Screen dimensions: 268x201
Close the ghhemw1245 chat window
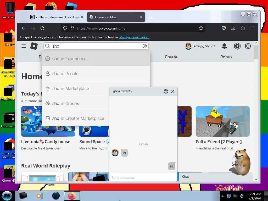(x=173, y=91)
